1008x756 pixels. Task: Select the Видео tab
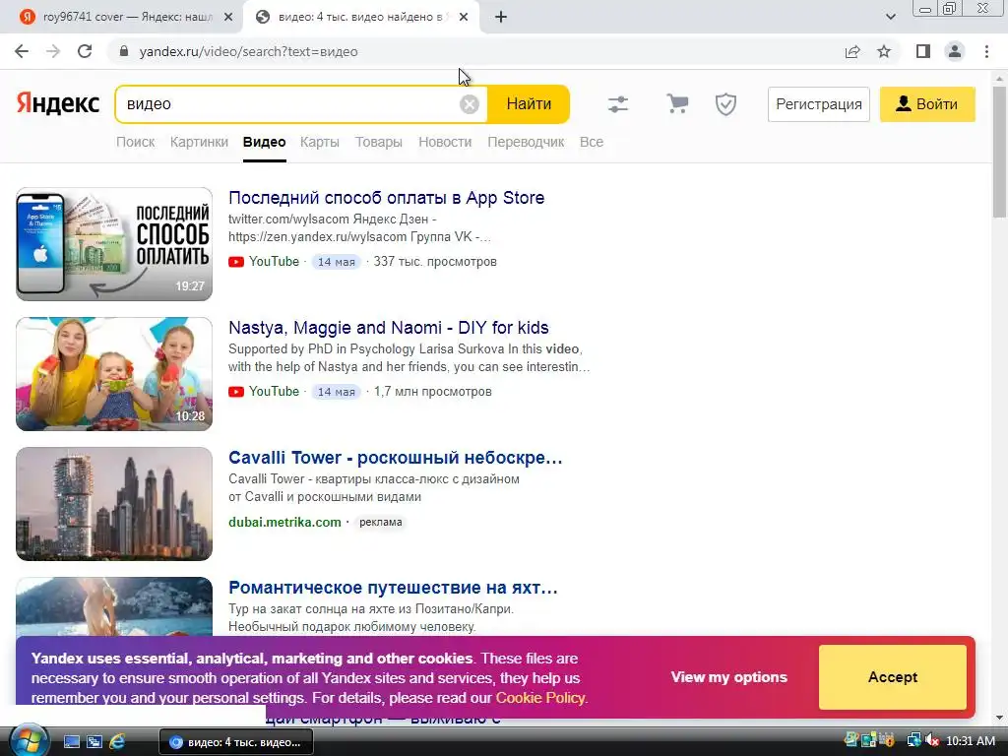264,142
